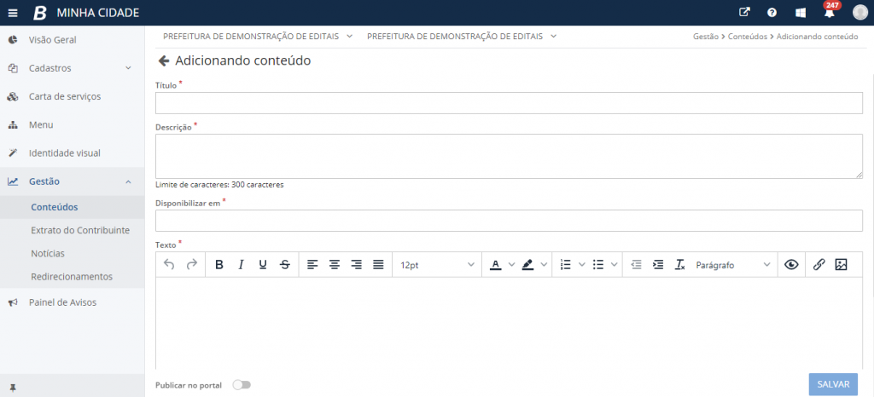Click the Betha B logo
874x397 pixels.
[x=40, y=13]
